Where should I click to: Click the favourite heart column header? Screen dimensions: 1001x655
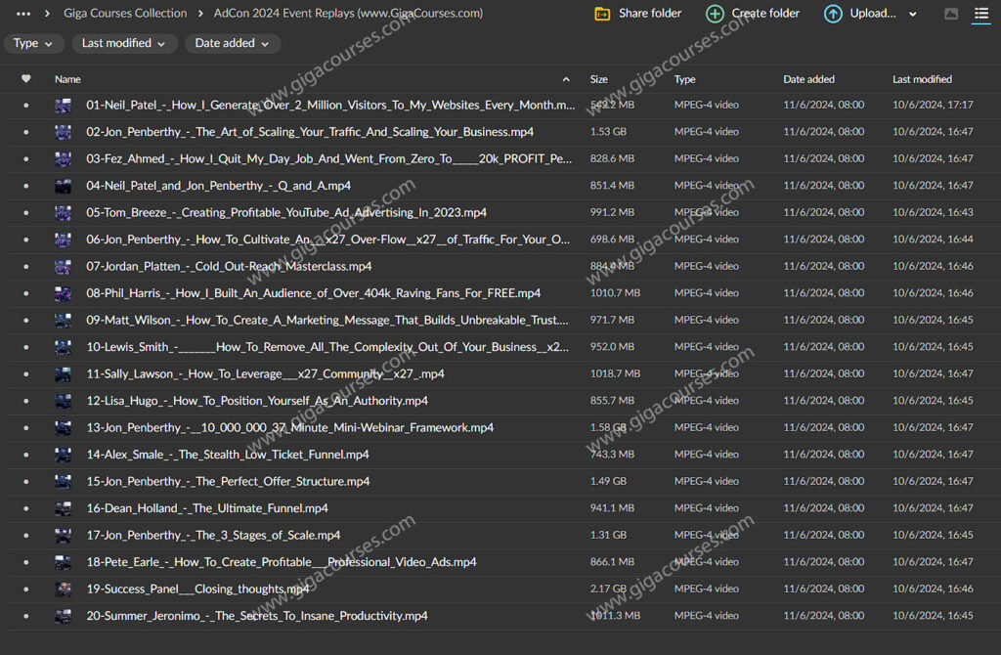[25, 79]
